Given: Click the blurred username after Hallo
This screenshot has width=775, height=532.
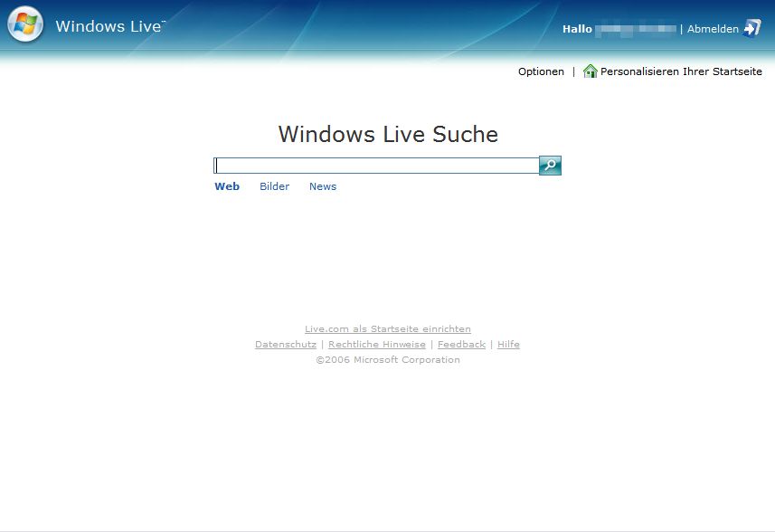Looking at the screenshot, I should (x=636, y=29).
